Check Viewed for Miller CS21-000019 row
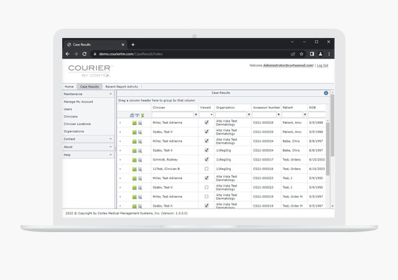The width and height of the screenshot is (398, 280). (x=206, y=197)
